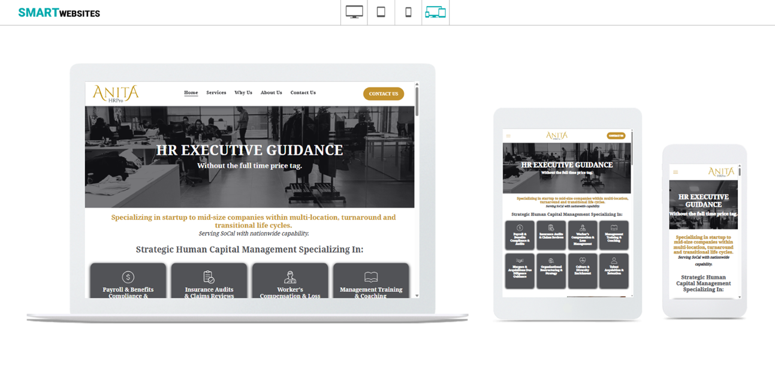775x377 pixels.
Task: Click Worker's Compensation card in tablet preview
Action: click(582, 235)
